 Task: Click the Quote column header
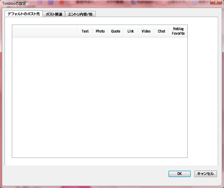click(115, 31)
